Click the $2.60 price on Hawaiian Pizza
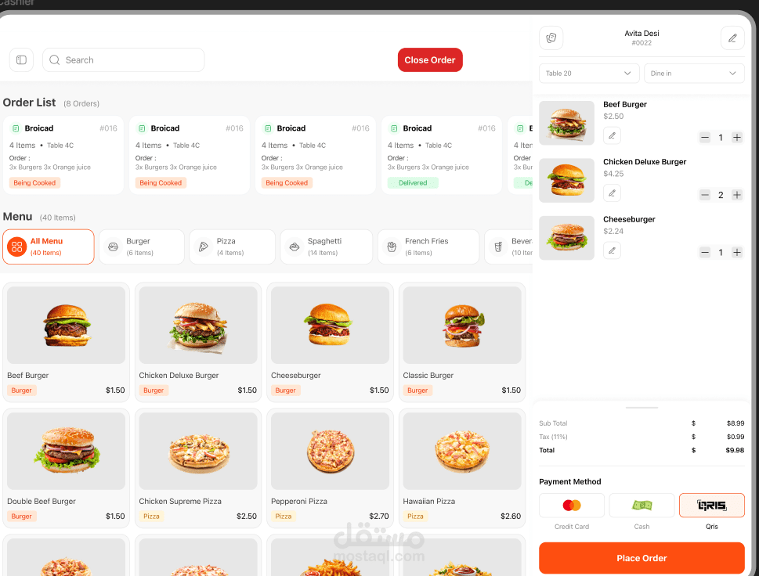The width and height of the screenshot is (759, 576). click(x=511, y=516)
